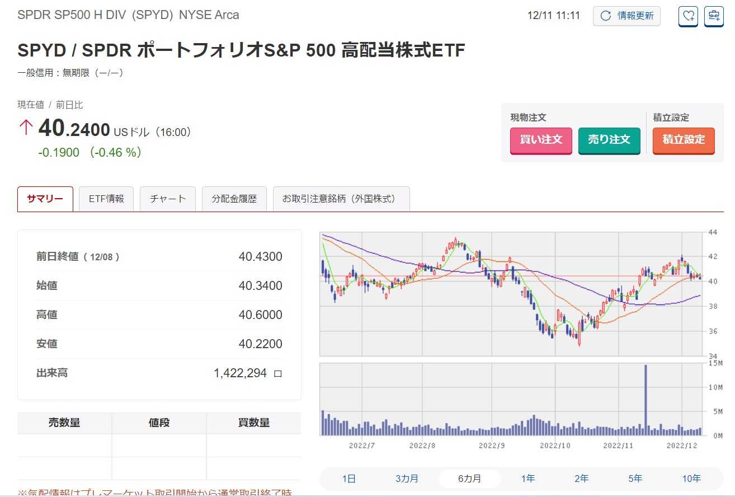The width and height of the screenshot is (735, 497).
Task: Click the tall volume spike bar in November
Action: pos(646,400)
